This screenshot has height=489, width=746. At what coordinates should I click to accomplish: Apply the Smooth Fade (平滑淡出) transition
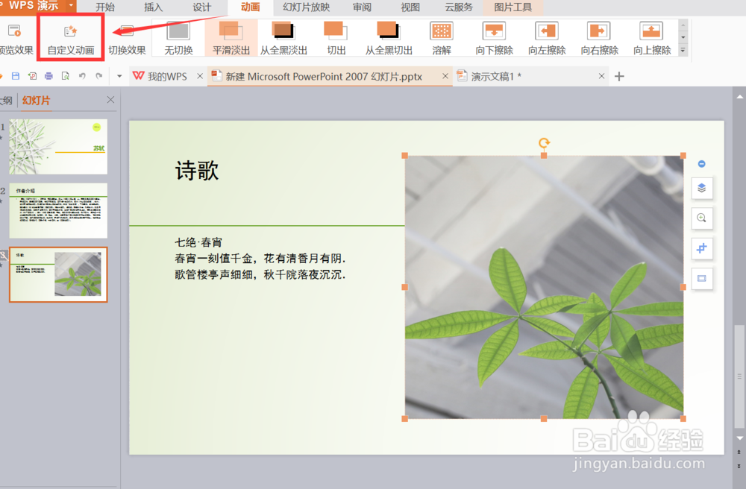(x=231, y=39)
